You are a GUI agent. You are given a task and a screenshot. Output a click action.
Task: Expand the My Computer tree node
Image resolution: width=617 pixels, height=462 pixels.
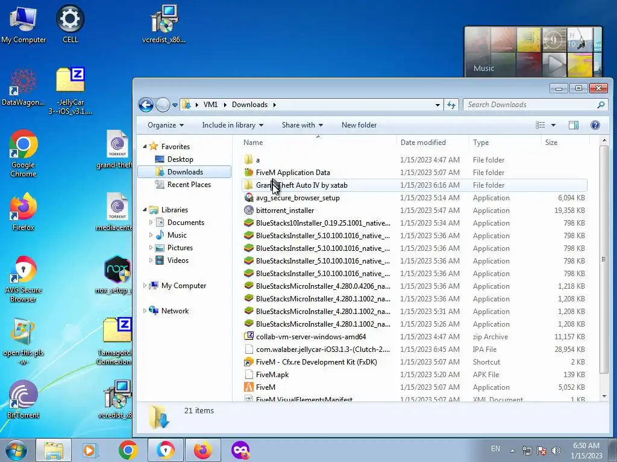coord(145,286)
